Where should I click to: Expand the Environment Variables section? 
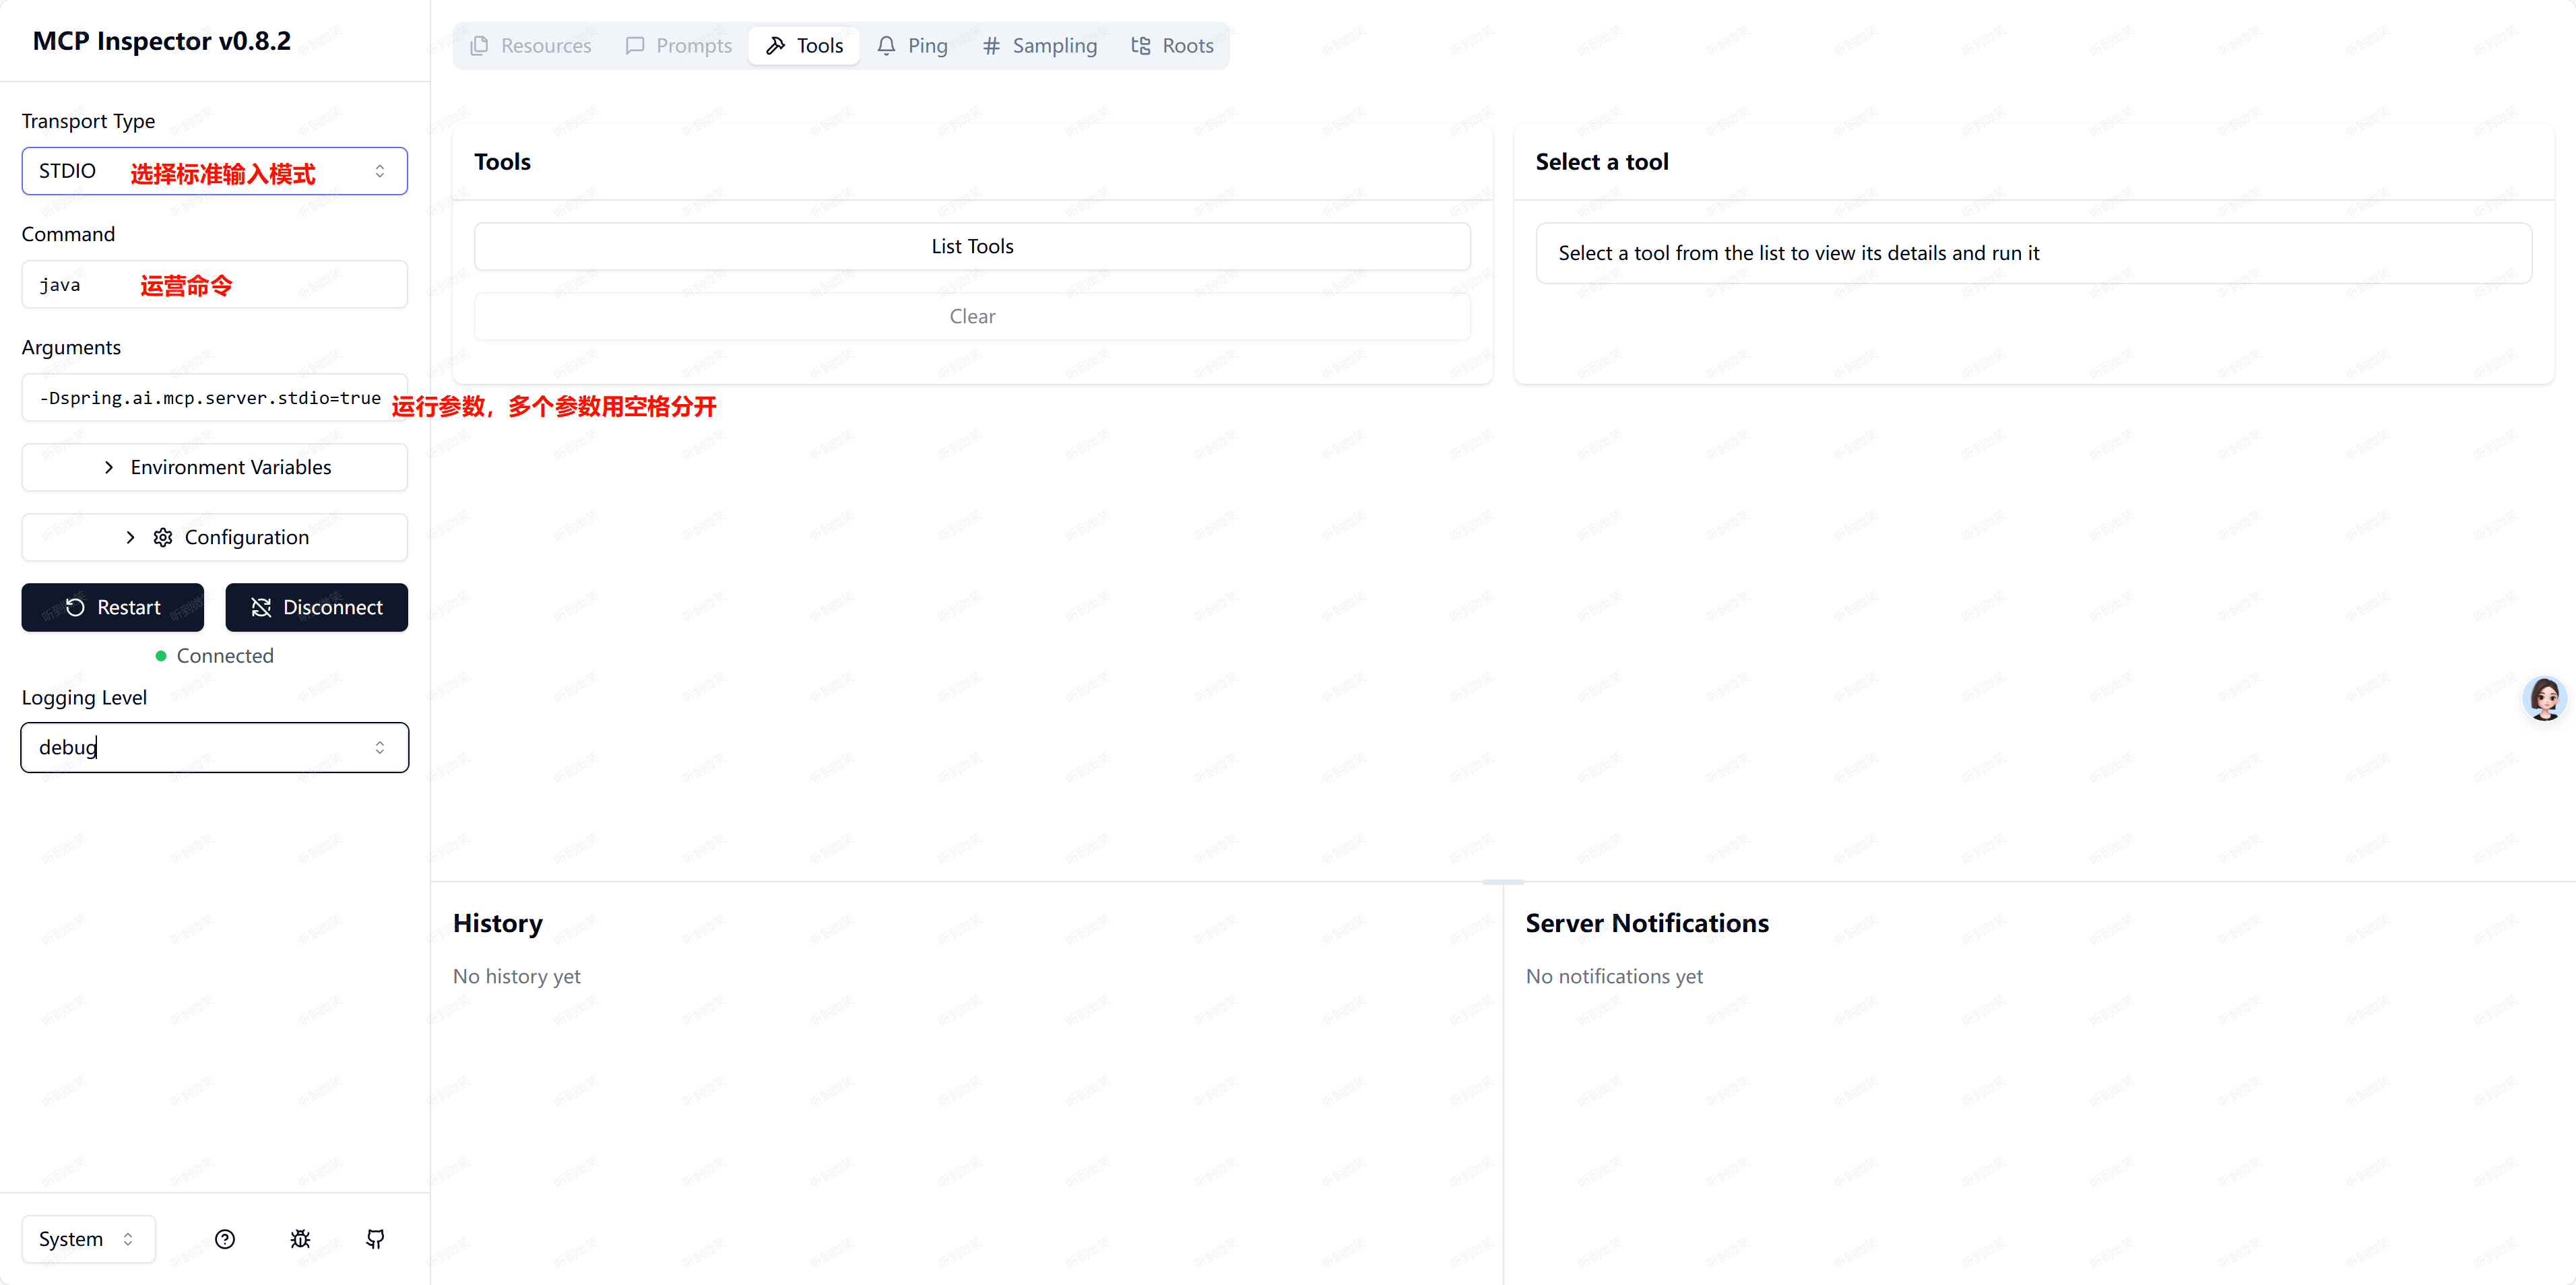point(214,467)
